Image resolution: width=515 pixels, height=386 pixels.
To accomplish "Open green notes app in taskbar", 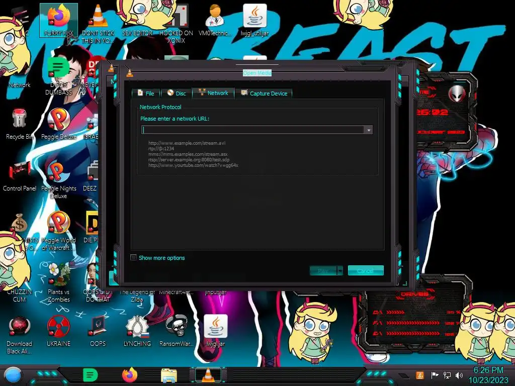I will [x=91, y=375].
